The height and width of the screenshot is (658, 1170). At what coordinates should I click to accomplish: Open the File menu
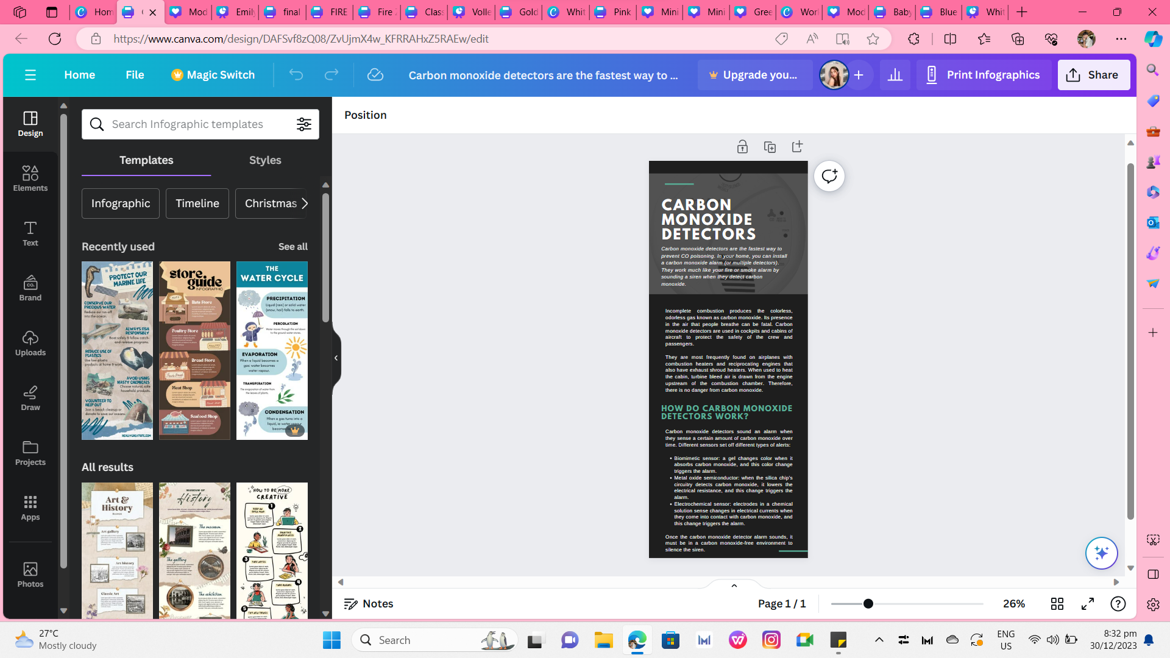(135, 75)
